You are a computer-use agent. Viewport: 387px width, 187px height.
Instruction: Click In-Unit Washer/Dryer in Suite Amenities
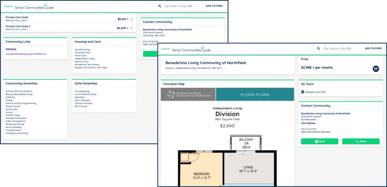point(86,94)
